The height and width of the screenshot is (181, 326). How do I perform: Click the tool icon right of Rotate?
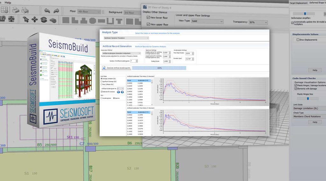point(53,20)
